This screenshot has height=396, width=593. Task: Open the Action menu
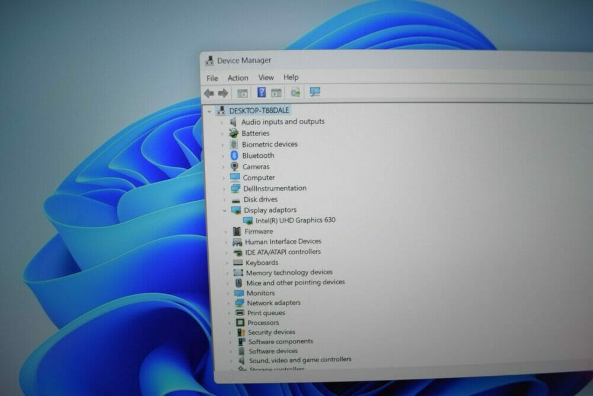click(x=238, y=78)
